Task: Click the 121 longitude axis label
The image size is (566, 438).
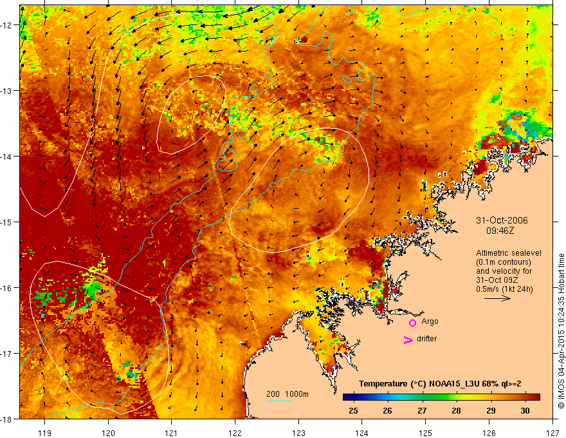Action: 171,433
